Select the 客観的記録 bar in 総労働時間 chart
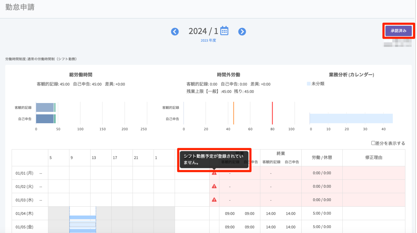The image size is (417, 233). click(x=45, y=108)
